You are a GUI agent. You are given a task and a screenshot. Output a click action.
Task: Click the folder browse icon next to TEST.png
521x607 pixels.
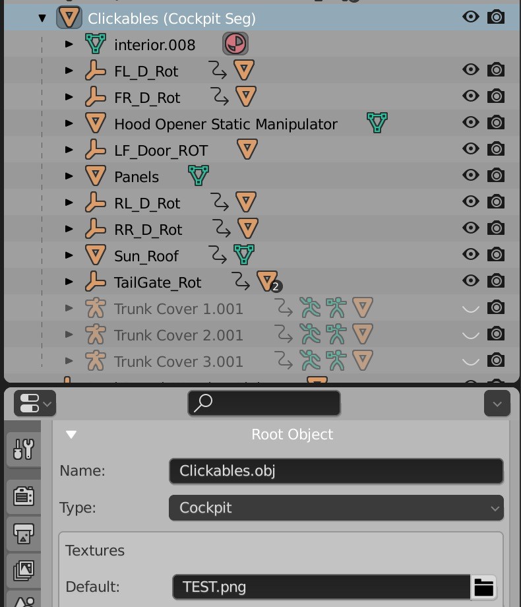tap(484, 587)
